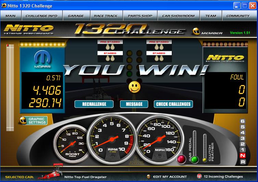The image size is (258, 182).
Task: Open GRAPHIC SETTINGS
Action: click(37, 121)
